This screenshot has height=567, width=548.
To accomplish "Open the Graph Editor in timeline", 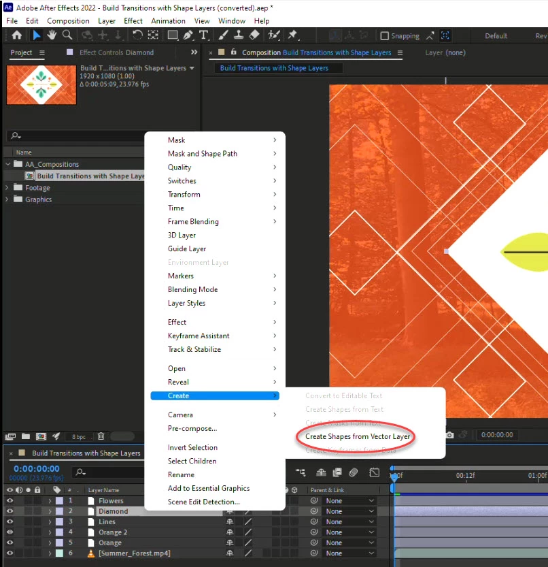I will [374, 472].
